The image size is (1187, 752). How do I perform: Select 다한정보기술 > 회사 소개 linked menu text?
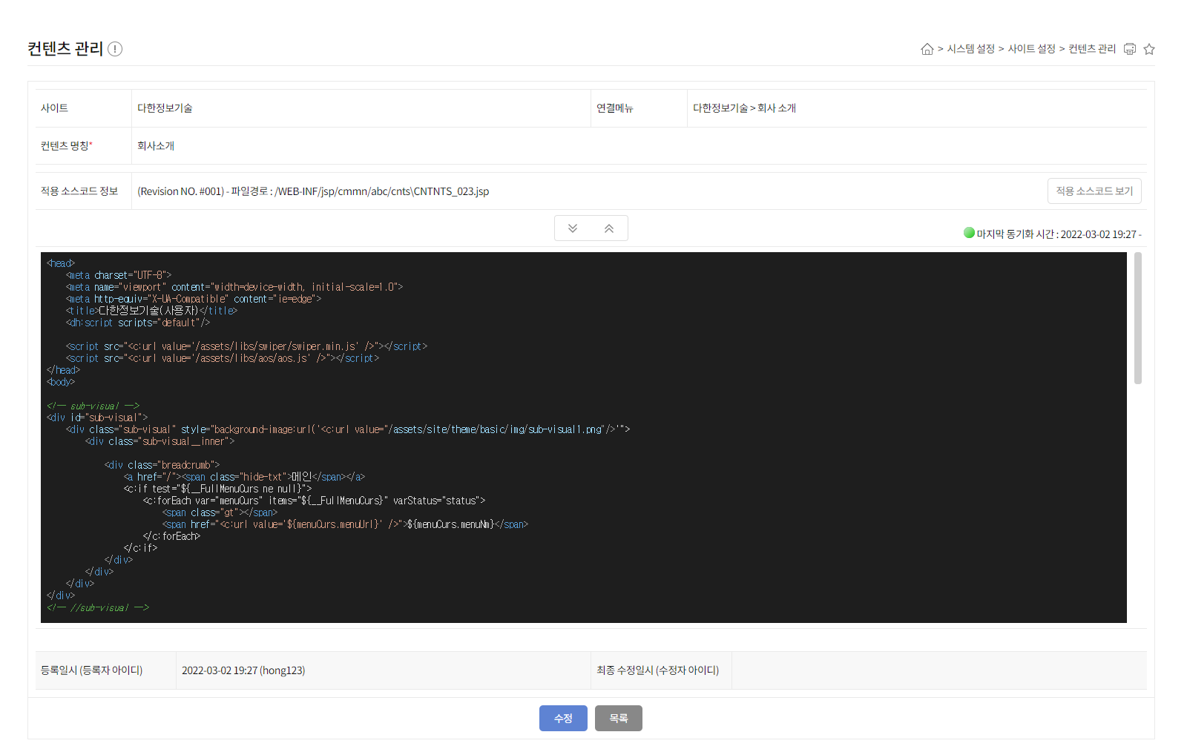744,108
